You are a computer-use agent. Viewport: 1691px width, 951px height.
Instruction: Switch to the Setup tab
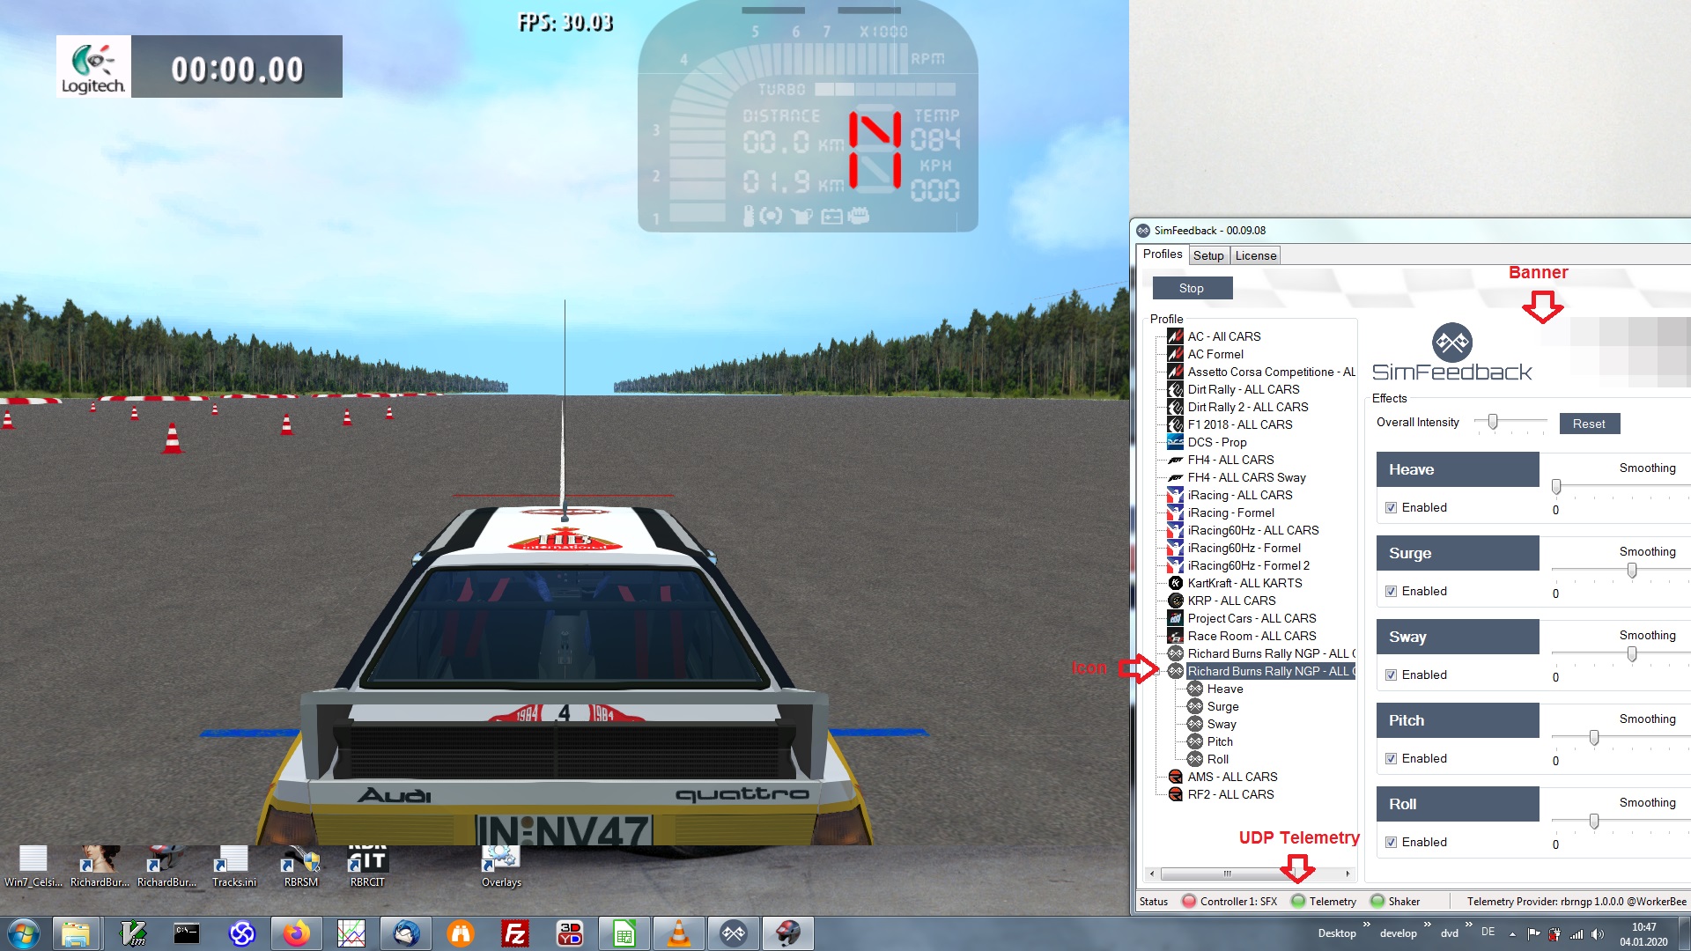click(1208, 255)
